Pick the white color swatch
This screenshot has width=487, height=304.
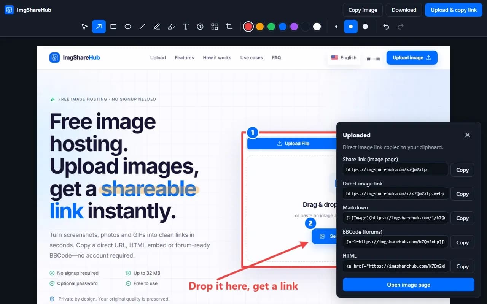[x=317, y=27]
